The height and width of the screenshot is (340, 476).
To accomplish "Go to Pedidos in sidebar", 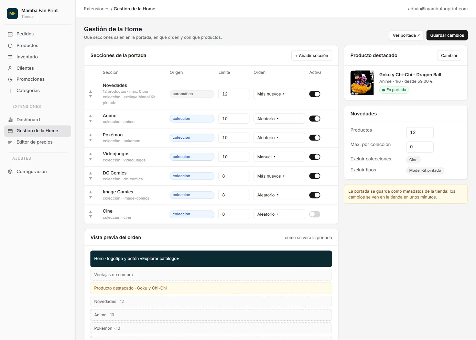I will tap(37, 34).
